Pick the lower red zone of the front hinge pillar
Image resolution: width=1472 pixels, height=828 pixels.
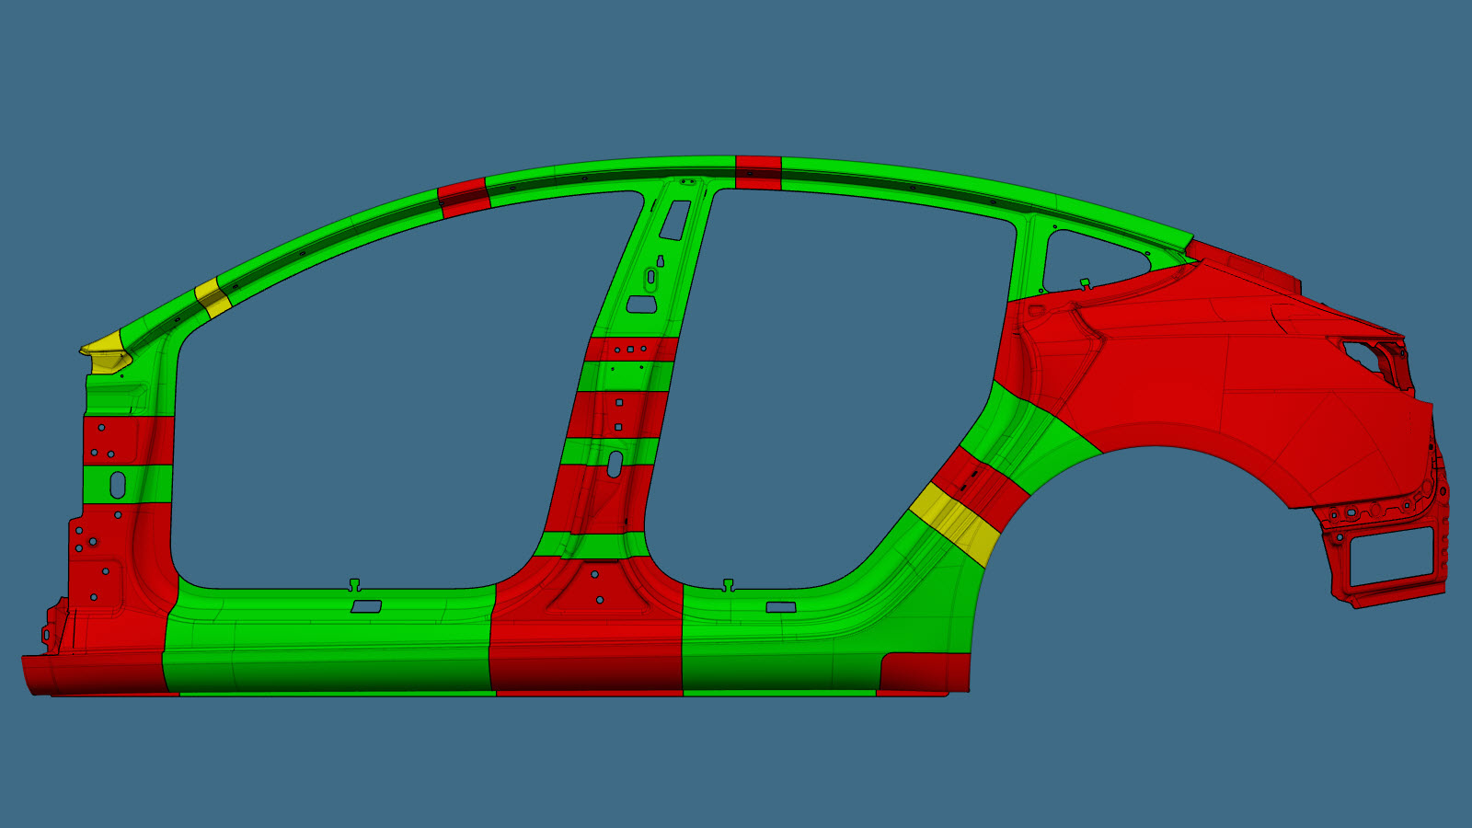coord(120,561)
